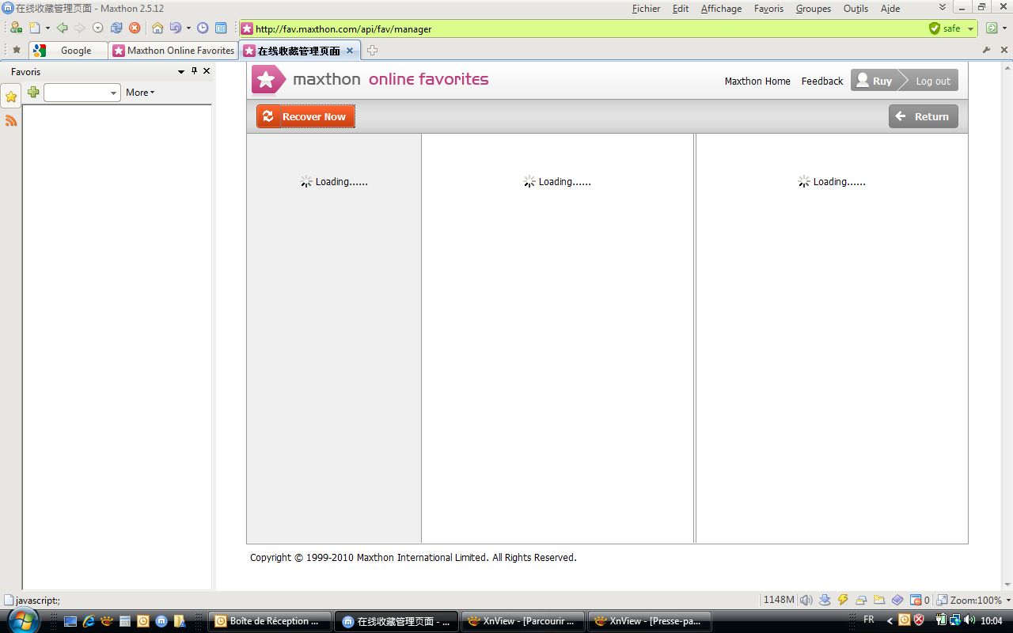Open the Favoris sidebar panel dropdown arrow
Image resolution: width=1013 pixels, height=633 pixels.
181,71
